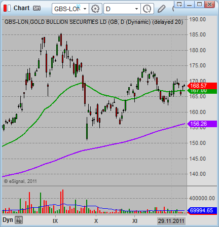Click the 175.00 price axis label
Viewport: 219px width, 227px height.
click(x=198, y=65)
